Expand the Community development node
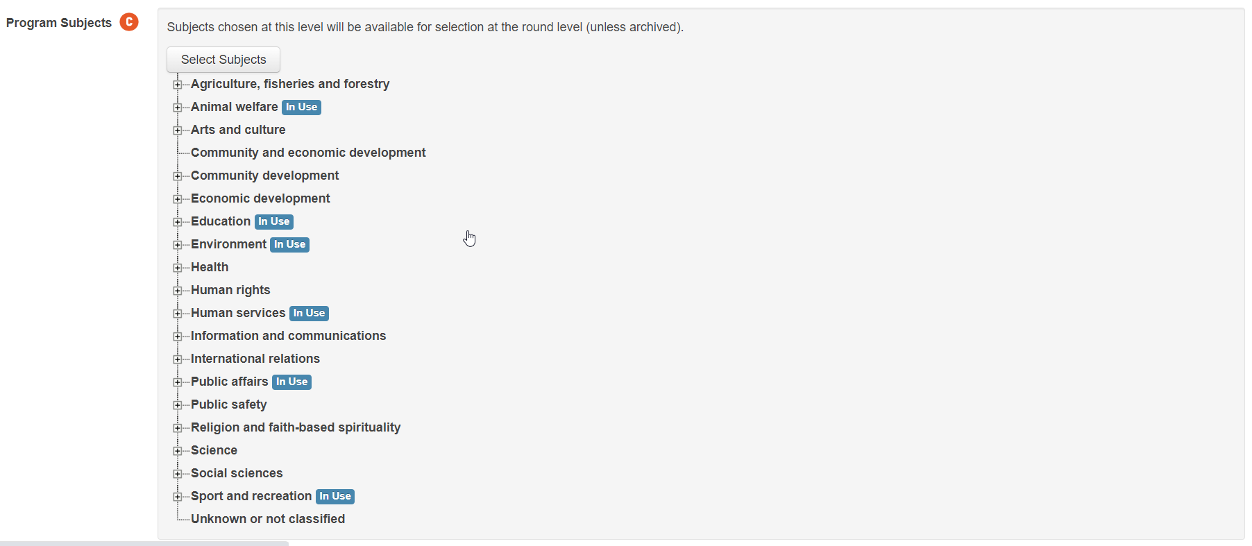The image size is (1252, 546). 178,176
